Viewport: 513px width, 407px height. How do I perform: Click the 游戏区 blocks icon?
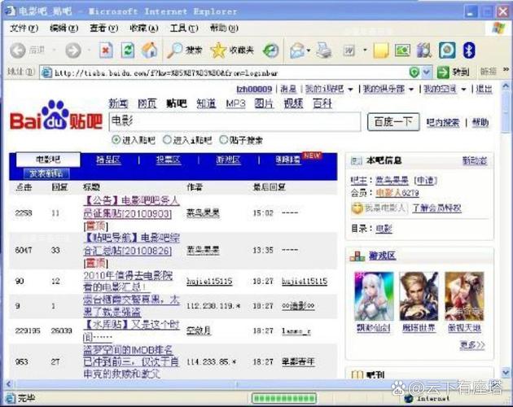coord(357,256)
